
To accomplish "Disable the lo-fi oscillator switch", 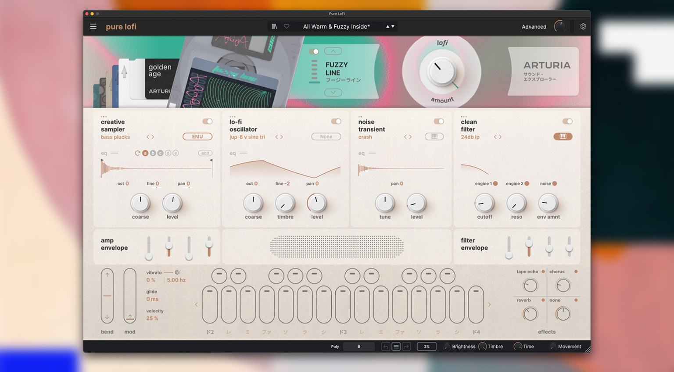I will coord(336,122).
